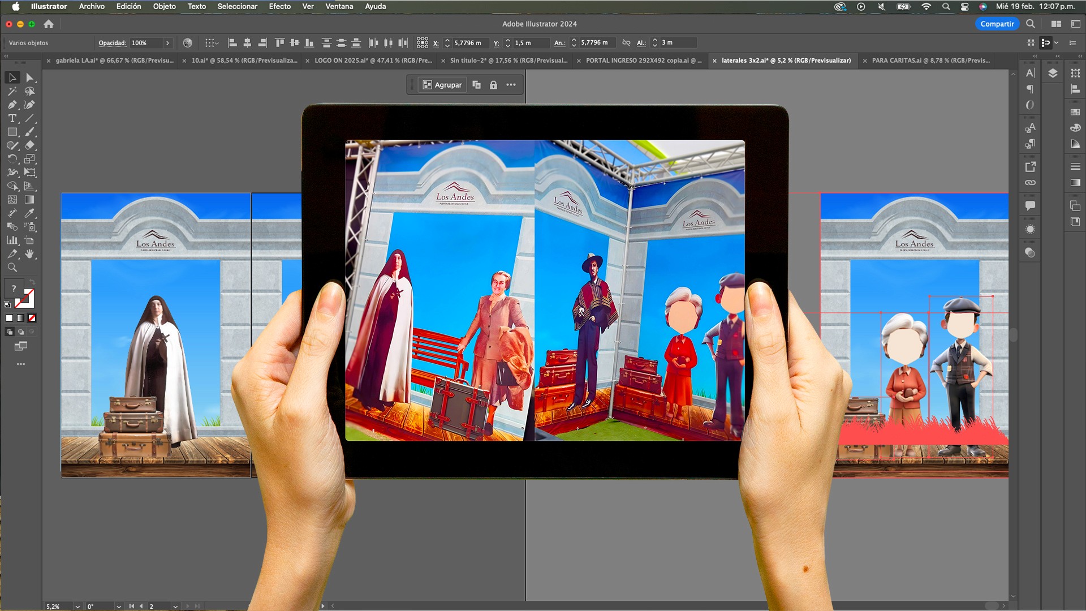Click horizontal align left icon
The image size is (1086, 611).
click(232, 42)
